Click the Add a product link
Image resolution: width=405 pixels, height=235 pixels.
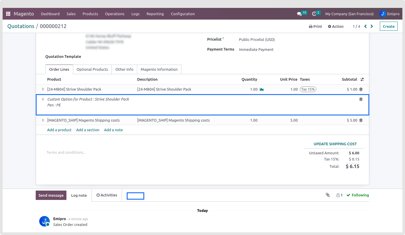(59, 130)
